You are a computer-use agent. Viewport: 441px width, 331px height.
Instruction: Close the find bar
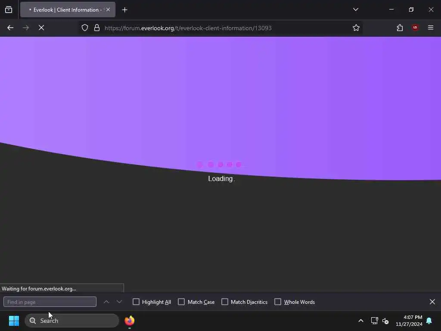point(432,302)
